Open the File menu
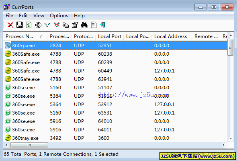The height and width of the screenshot is (161, 237). tap(9, 16)
